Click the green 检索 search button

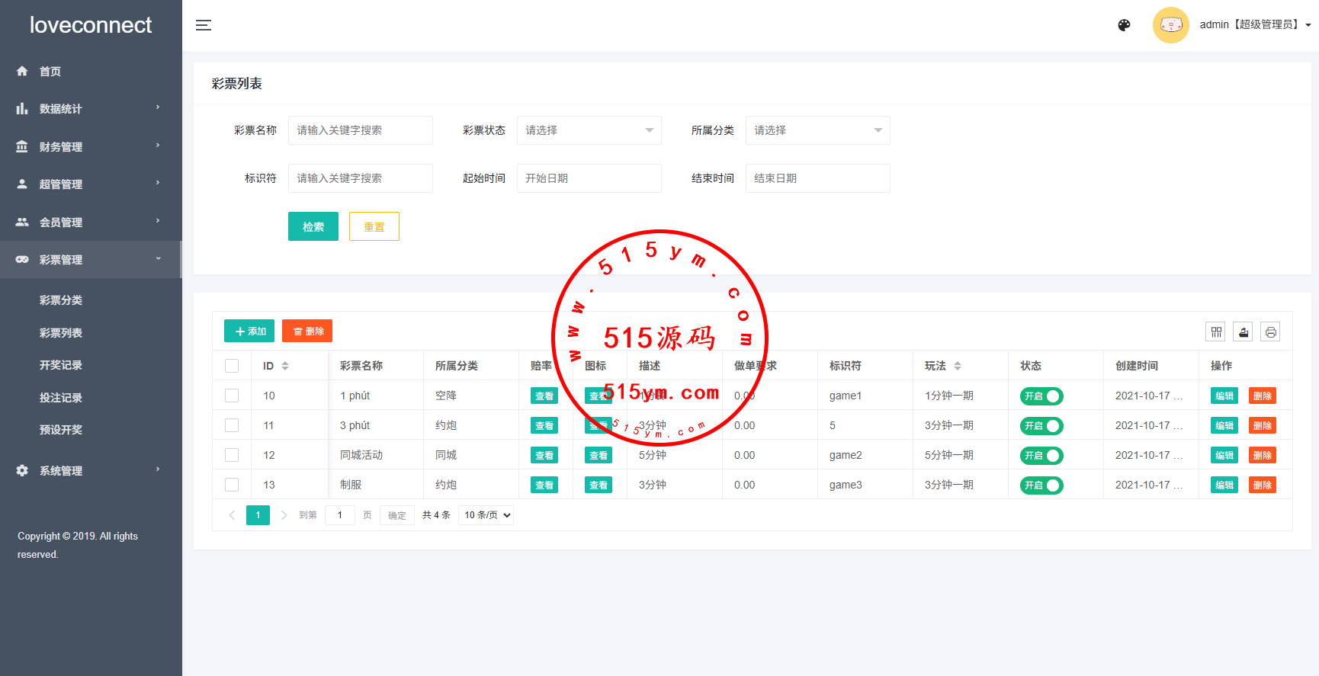click(313, 226)
